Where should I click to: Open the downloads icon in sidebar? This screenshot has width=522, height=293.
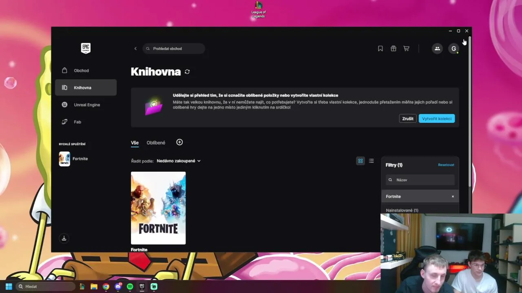(x=64, y=238)
